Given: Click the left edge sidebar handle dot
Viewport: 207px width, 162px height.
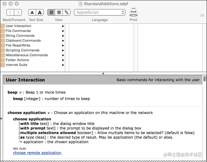Looking at the screenshot, I should (x=1, y=119).
